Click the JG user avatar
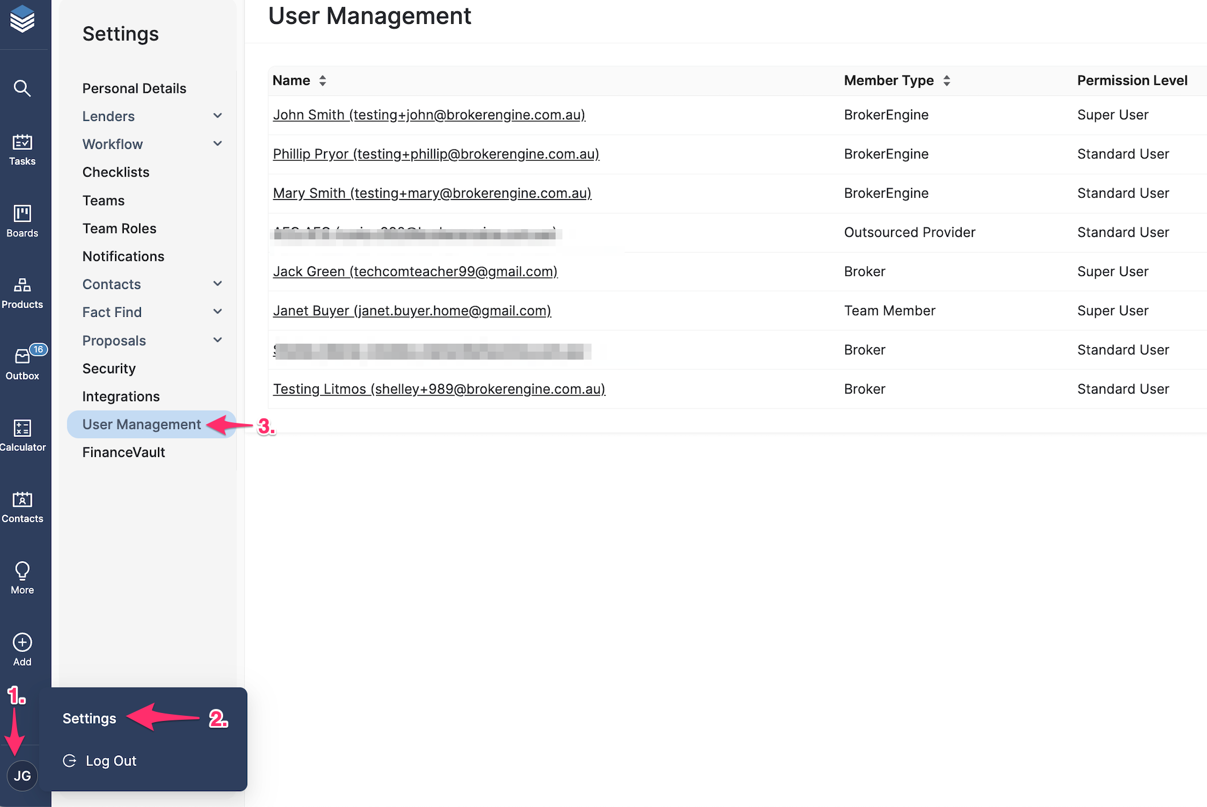The image size is (1207, 807). tap(22, 776)
